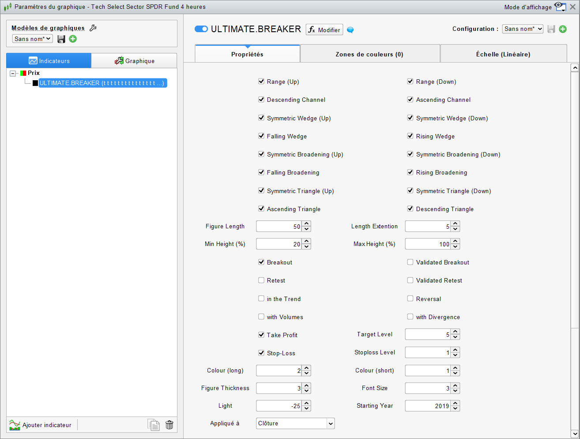Uncheck Range (Up) checkbox
Viewport: 580px width, 439px height.
pyautogui.click(x=261, y=81)
